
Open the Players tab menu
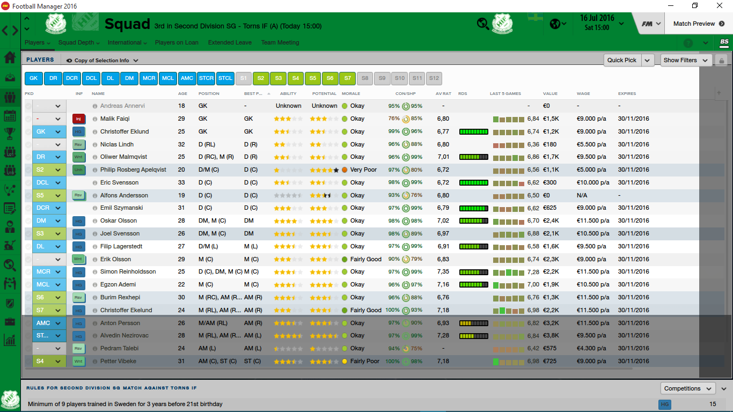tap(38, 43)
